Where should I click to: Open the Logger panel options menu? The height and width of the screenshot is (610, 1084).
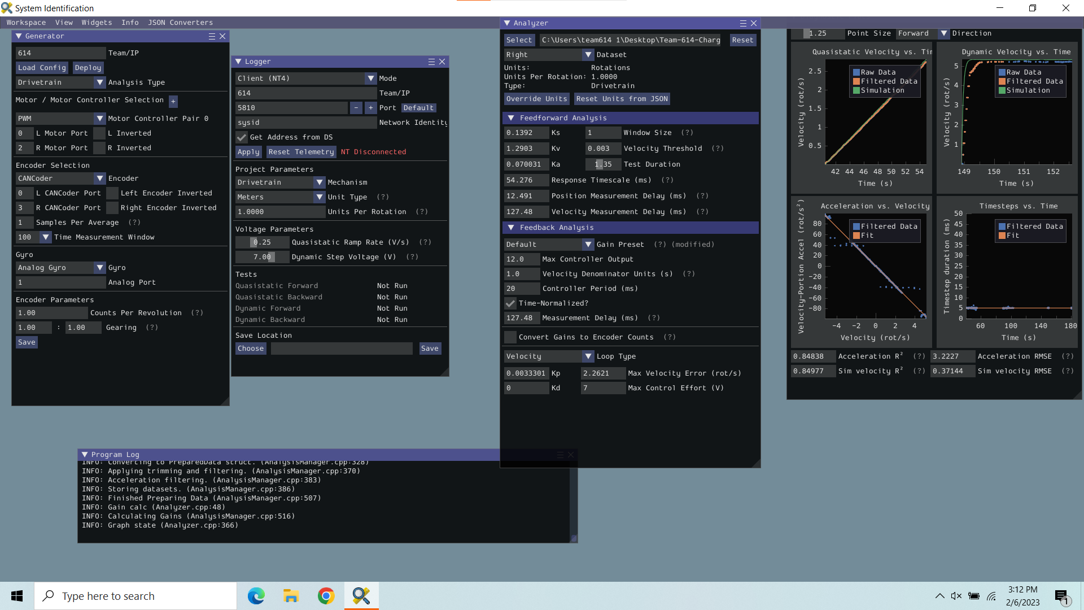pos(431,62)
